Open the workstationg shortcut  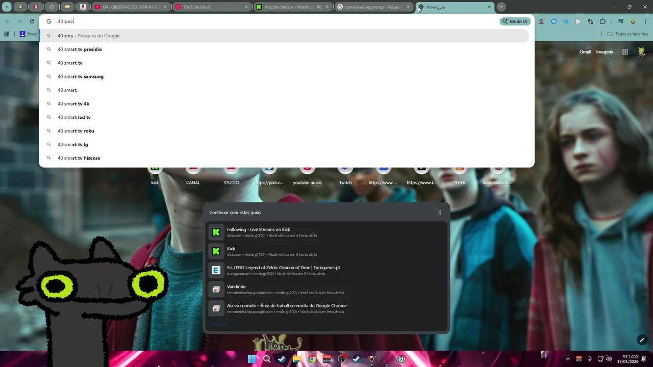pos(497,175)
